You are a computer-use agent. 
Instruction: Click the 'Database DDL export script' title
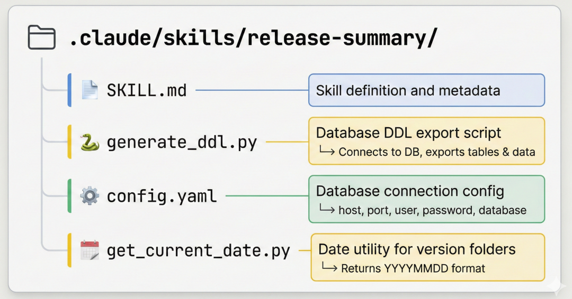pyautogui.click(x=408, y=133)
